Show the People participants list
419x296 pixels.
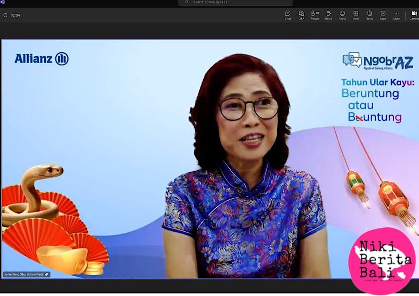click(x=314, y=15)
